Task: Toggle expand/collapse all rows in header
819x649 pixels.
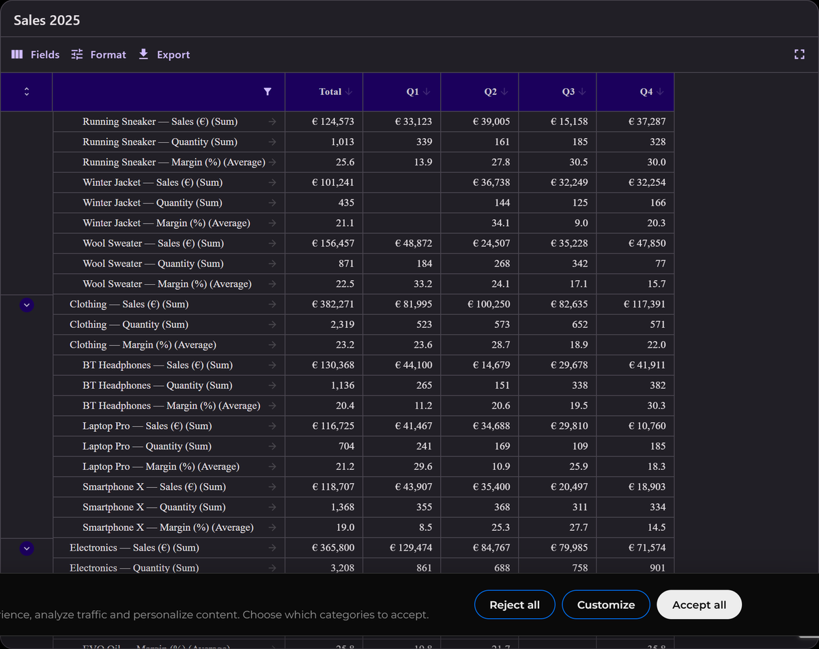Action: click(x=27, y=92)
